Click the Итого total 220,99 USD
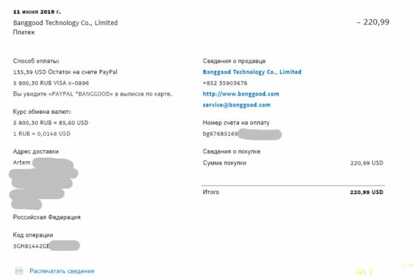 (x=367, y=192)
